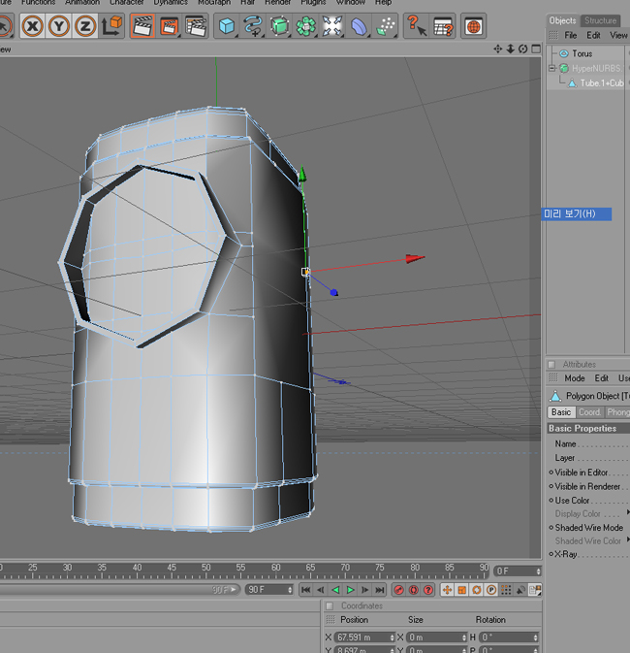This screenshot has height=653, width=630.
Task: Click the deformer expand-arrows icon
Action: coord(332,26)
